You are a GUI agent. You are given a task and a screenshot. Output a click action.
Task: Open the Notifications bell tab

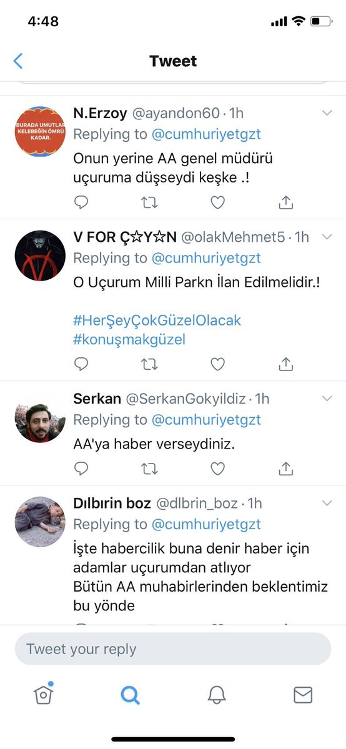point(217,695)
